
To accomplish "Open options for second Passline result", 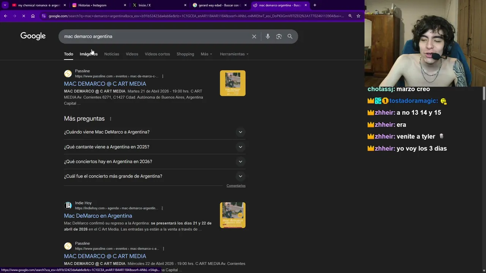I will coord(163,249).
